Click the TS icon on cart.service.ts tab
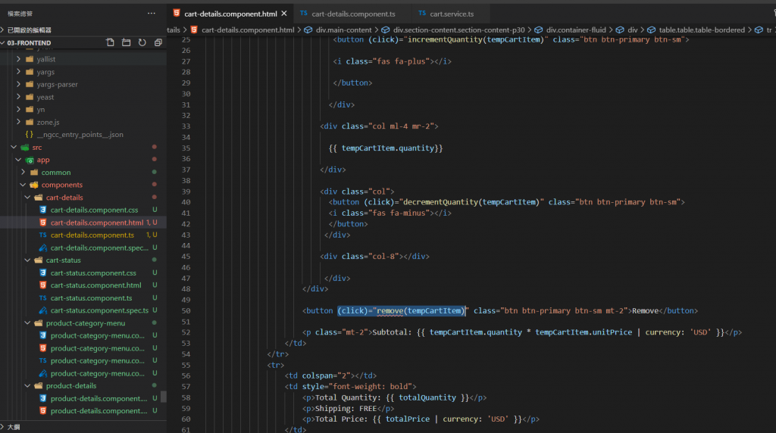The image size is (776, 433). (x=421, y=14)
